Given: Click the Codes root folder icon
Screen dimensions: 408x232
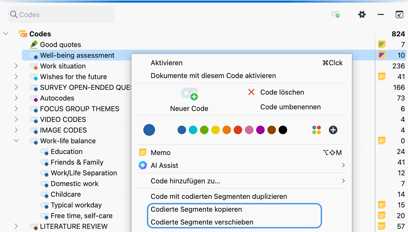Looking at the screenshot, I should pyautogui.click(x=23, y=34).
